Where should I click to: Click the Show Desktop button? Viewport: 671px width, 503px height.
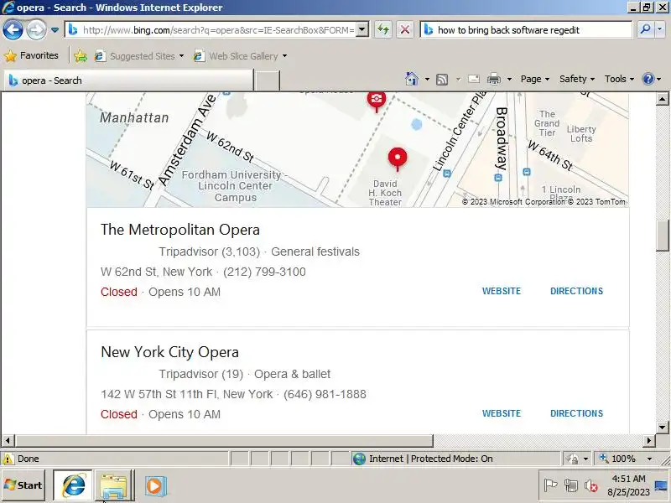point(662,485)
